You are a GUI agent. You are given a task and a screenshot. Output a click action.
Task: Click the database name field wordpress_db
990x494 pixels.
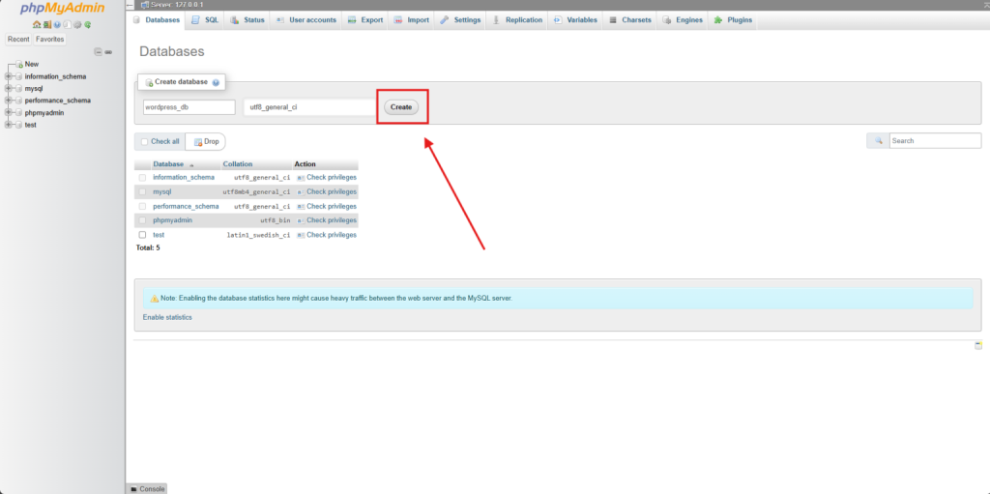(x=189, y=107)
